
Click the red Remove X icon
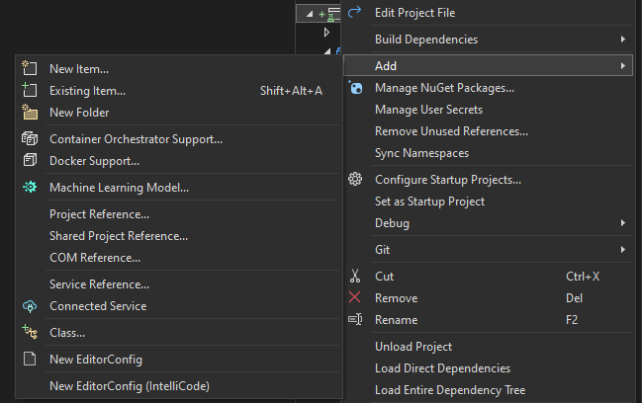[356, 298]
